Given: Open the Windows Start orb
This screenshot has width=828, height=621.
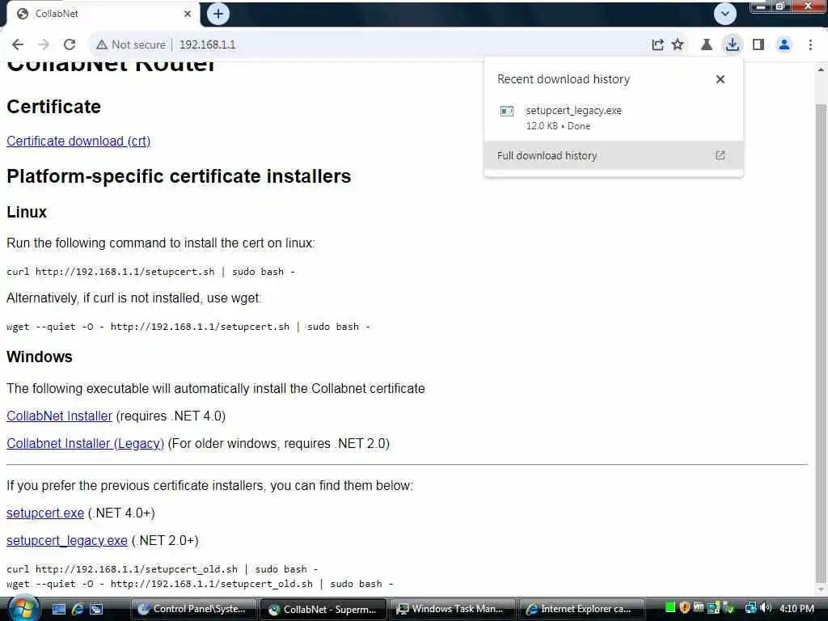Looking at the screenshot, I should [x=23, y=609].
